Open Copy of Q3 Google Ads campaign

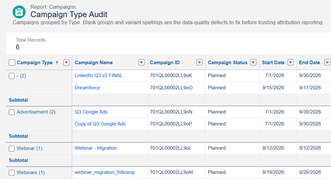point(100,124)
